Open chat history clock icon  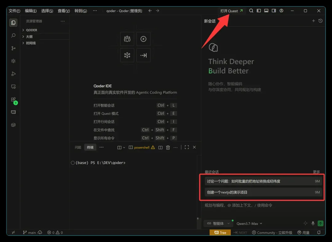[x=321, y=21]
